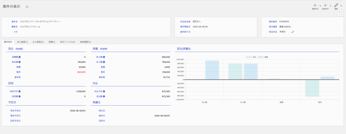Open the help icon next to 支払額
This screenshot has width=346, height=134.
(x=104, y=96)
